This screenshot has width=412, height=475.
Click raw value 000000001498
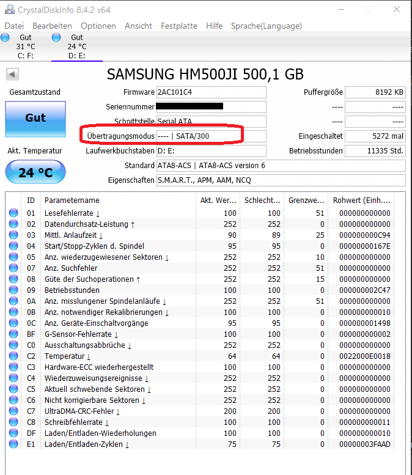[x=365, y=323]
